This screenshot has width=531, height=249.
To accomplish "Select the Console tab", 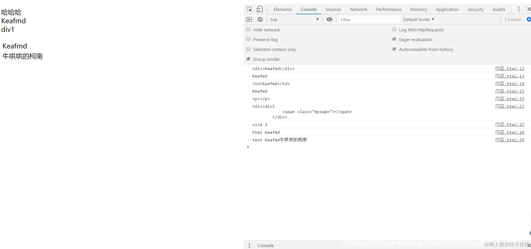I will tap(308, 9).
